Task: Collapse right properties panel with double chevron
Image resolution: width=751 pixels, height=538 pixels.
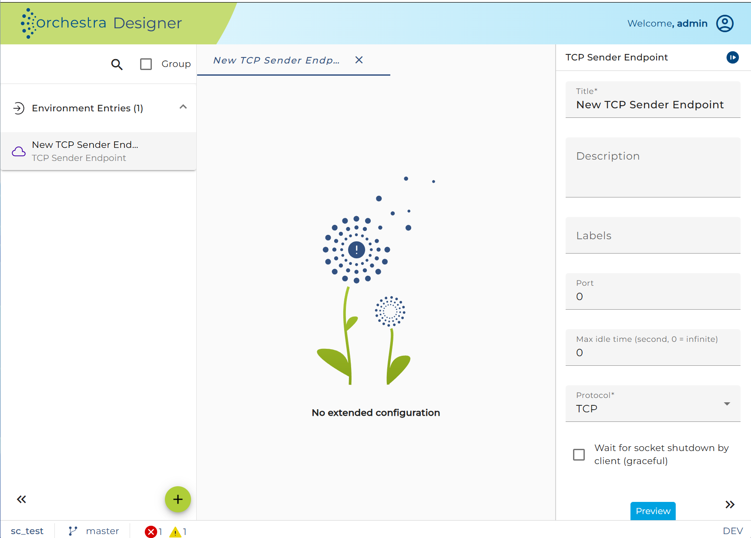Action: (x=730, y=505)
